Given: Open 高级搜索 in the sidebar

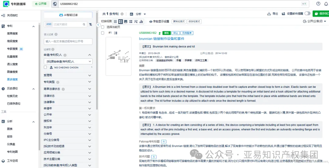Looking at the screenshot, I should click(x=12, y=41).
